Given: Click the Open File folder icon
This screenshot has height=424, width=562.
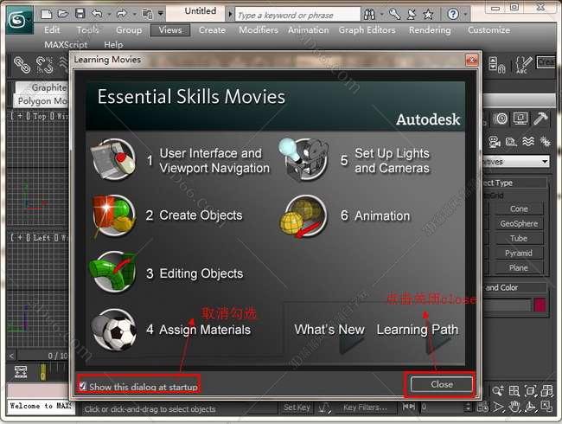Looking at the screenshot, I should [63, 14].
